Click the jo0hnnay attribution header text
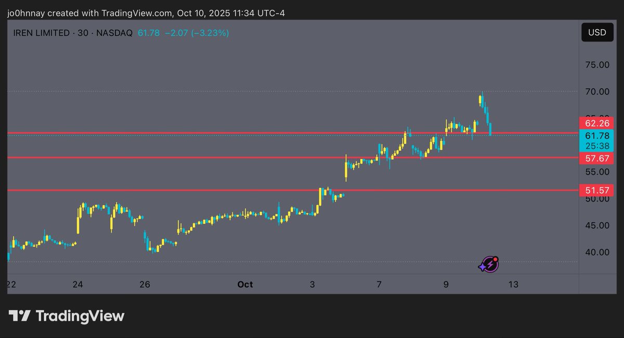Image resolution: width=624 pixels, height=338 pixels. 147,13
